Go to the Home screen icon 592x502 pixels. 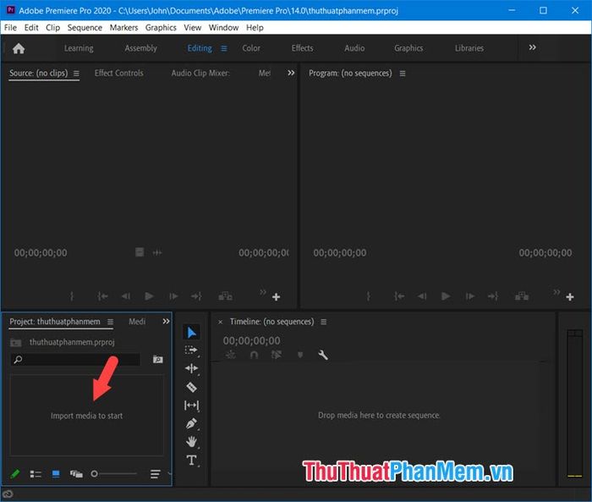(x=18, y=48)
